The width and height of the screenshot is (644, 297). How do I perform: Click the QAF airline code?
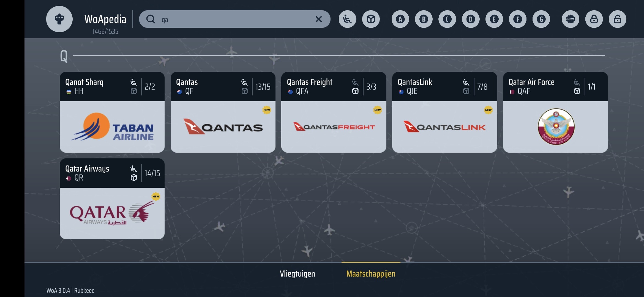[524, 91]
